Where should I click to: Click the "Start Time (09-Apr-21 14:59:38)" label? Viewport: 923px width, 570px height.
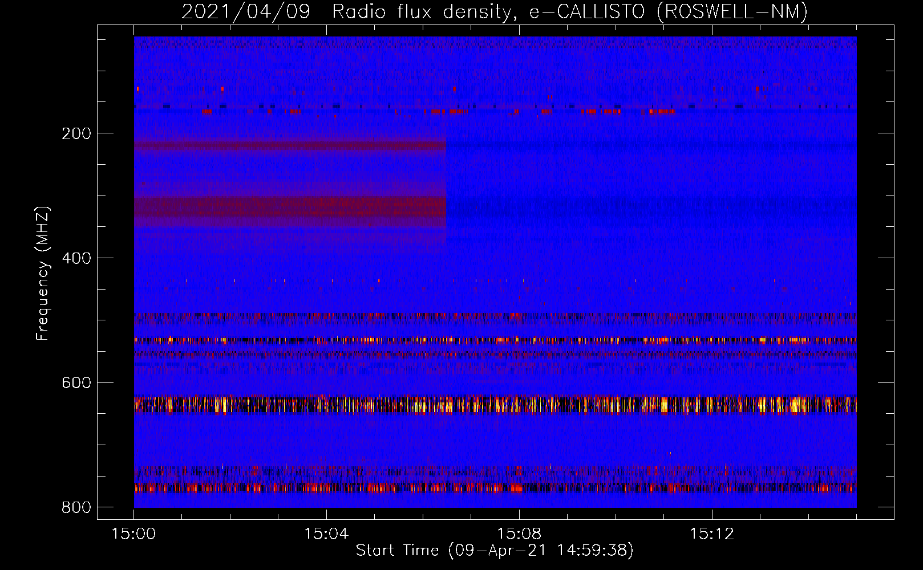495,551
